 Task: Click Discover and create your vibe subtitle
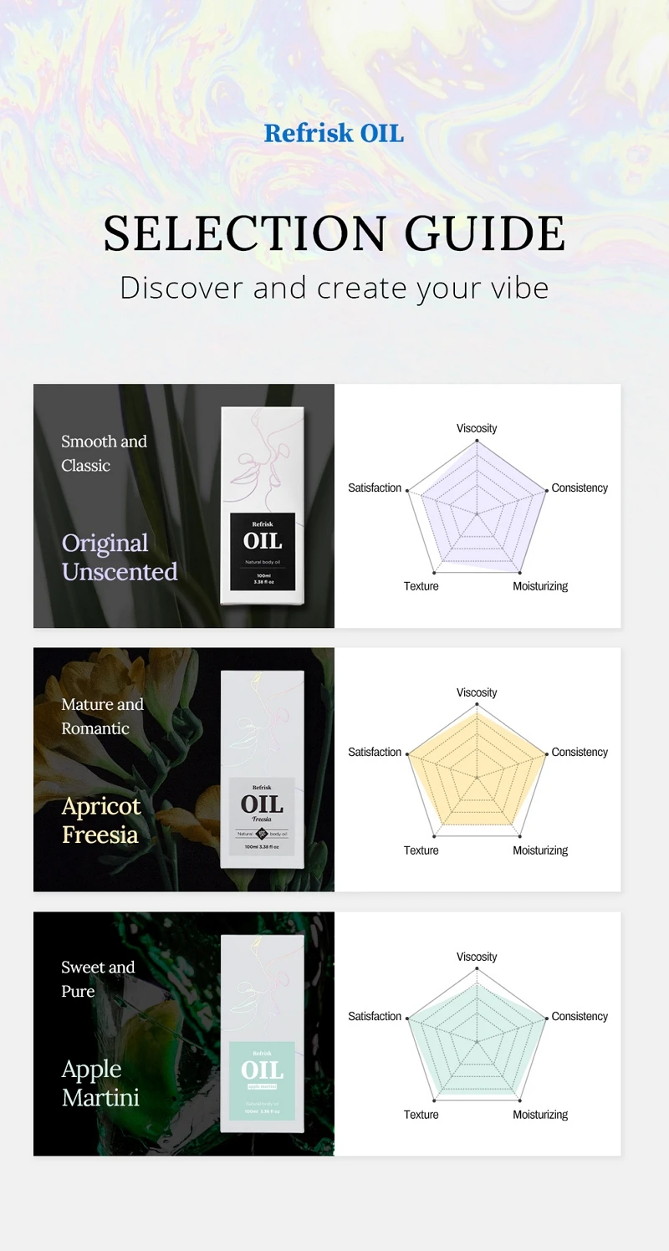334,287
